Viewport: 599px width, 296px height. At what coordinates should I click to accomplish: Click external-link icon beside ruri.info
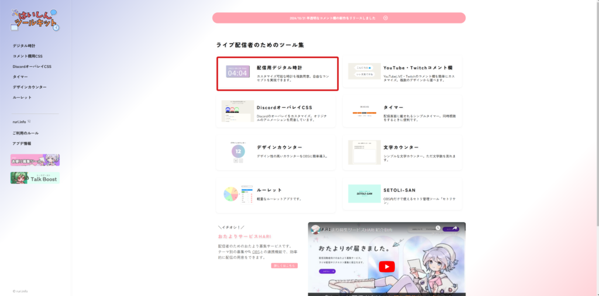point(29,121)
